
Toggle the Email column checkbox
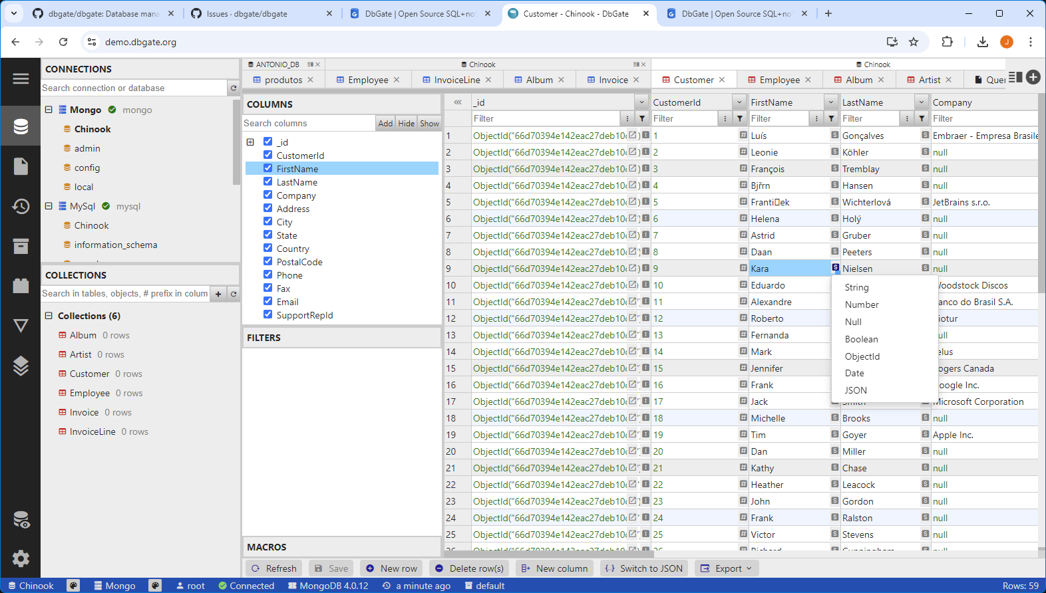coord(267,301)
